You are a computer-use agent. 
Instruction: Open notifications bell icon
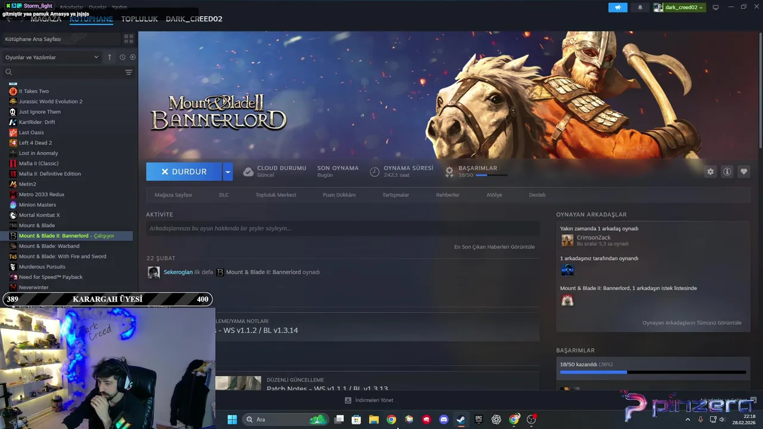[640, 7]
